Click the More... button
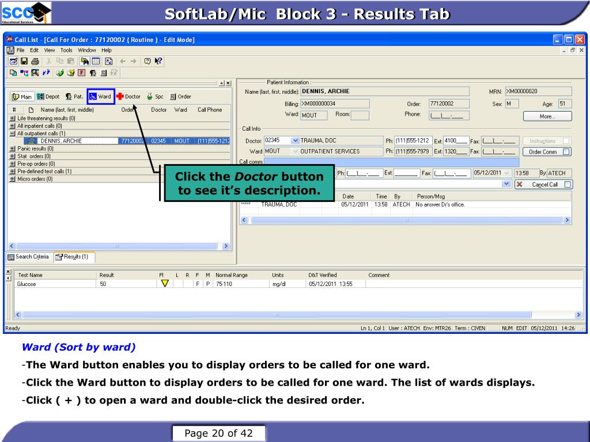The height and width of the screenshot is (442, 590). (x=547, y=116)
